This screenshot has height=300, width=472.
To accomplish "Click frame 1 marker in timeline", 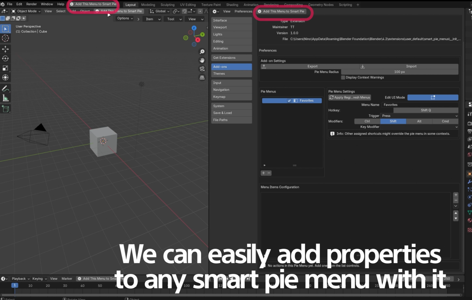I will pyautogui.click(x=15, y=285).
